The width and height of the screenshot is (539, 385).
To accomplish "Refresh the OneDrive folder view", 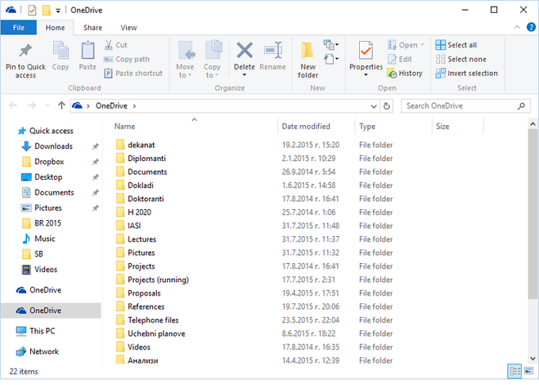I will [387, 105].
